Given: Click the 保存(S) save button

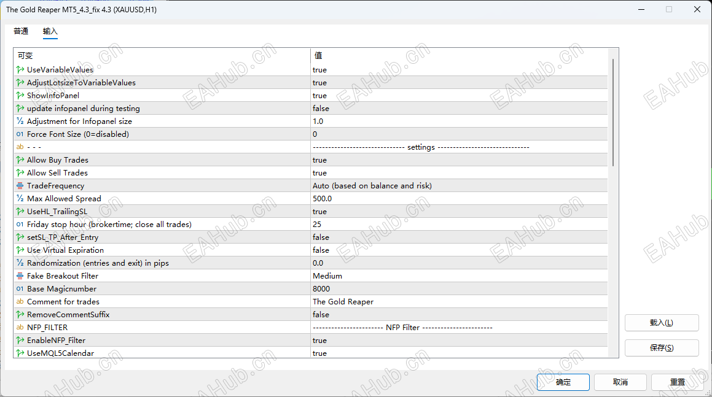Looking at the screenshot, I should pos(662,347).
